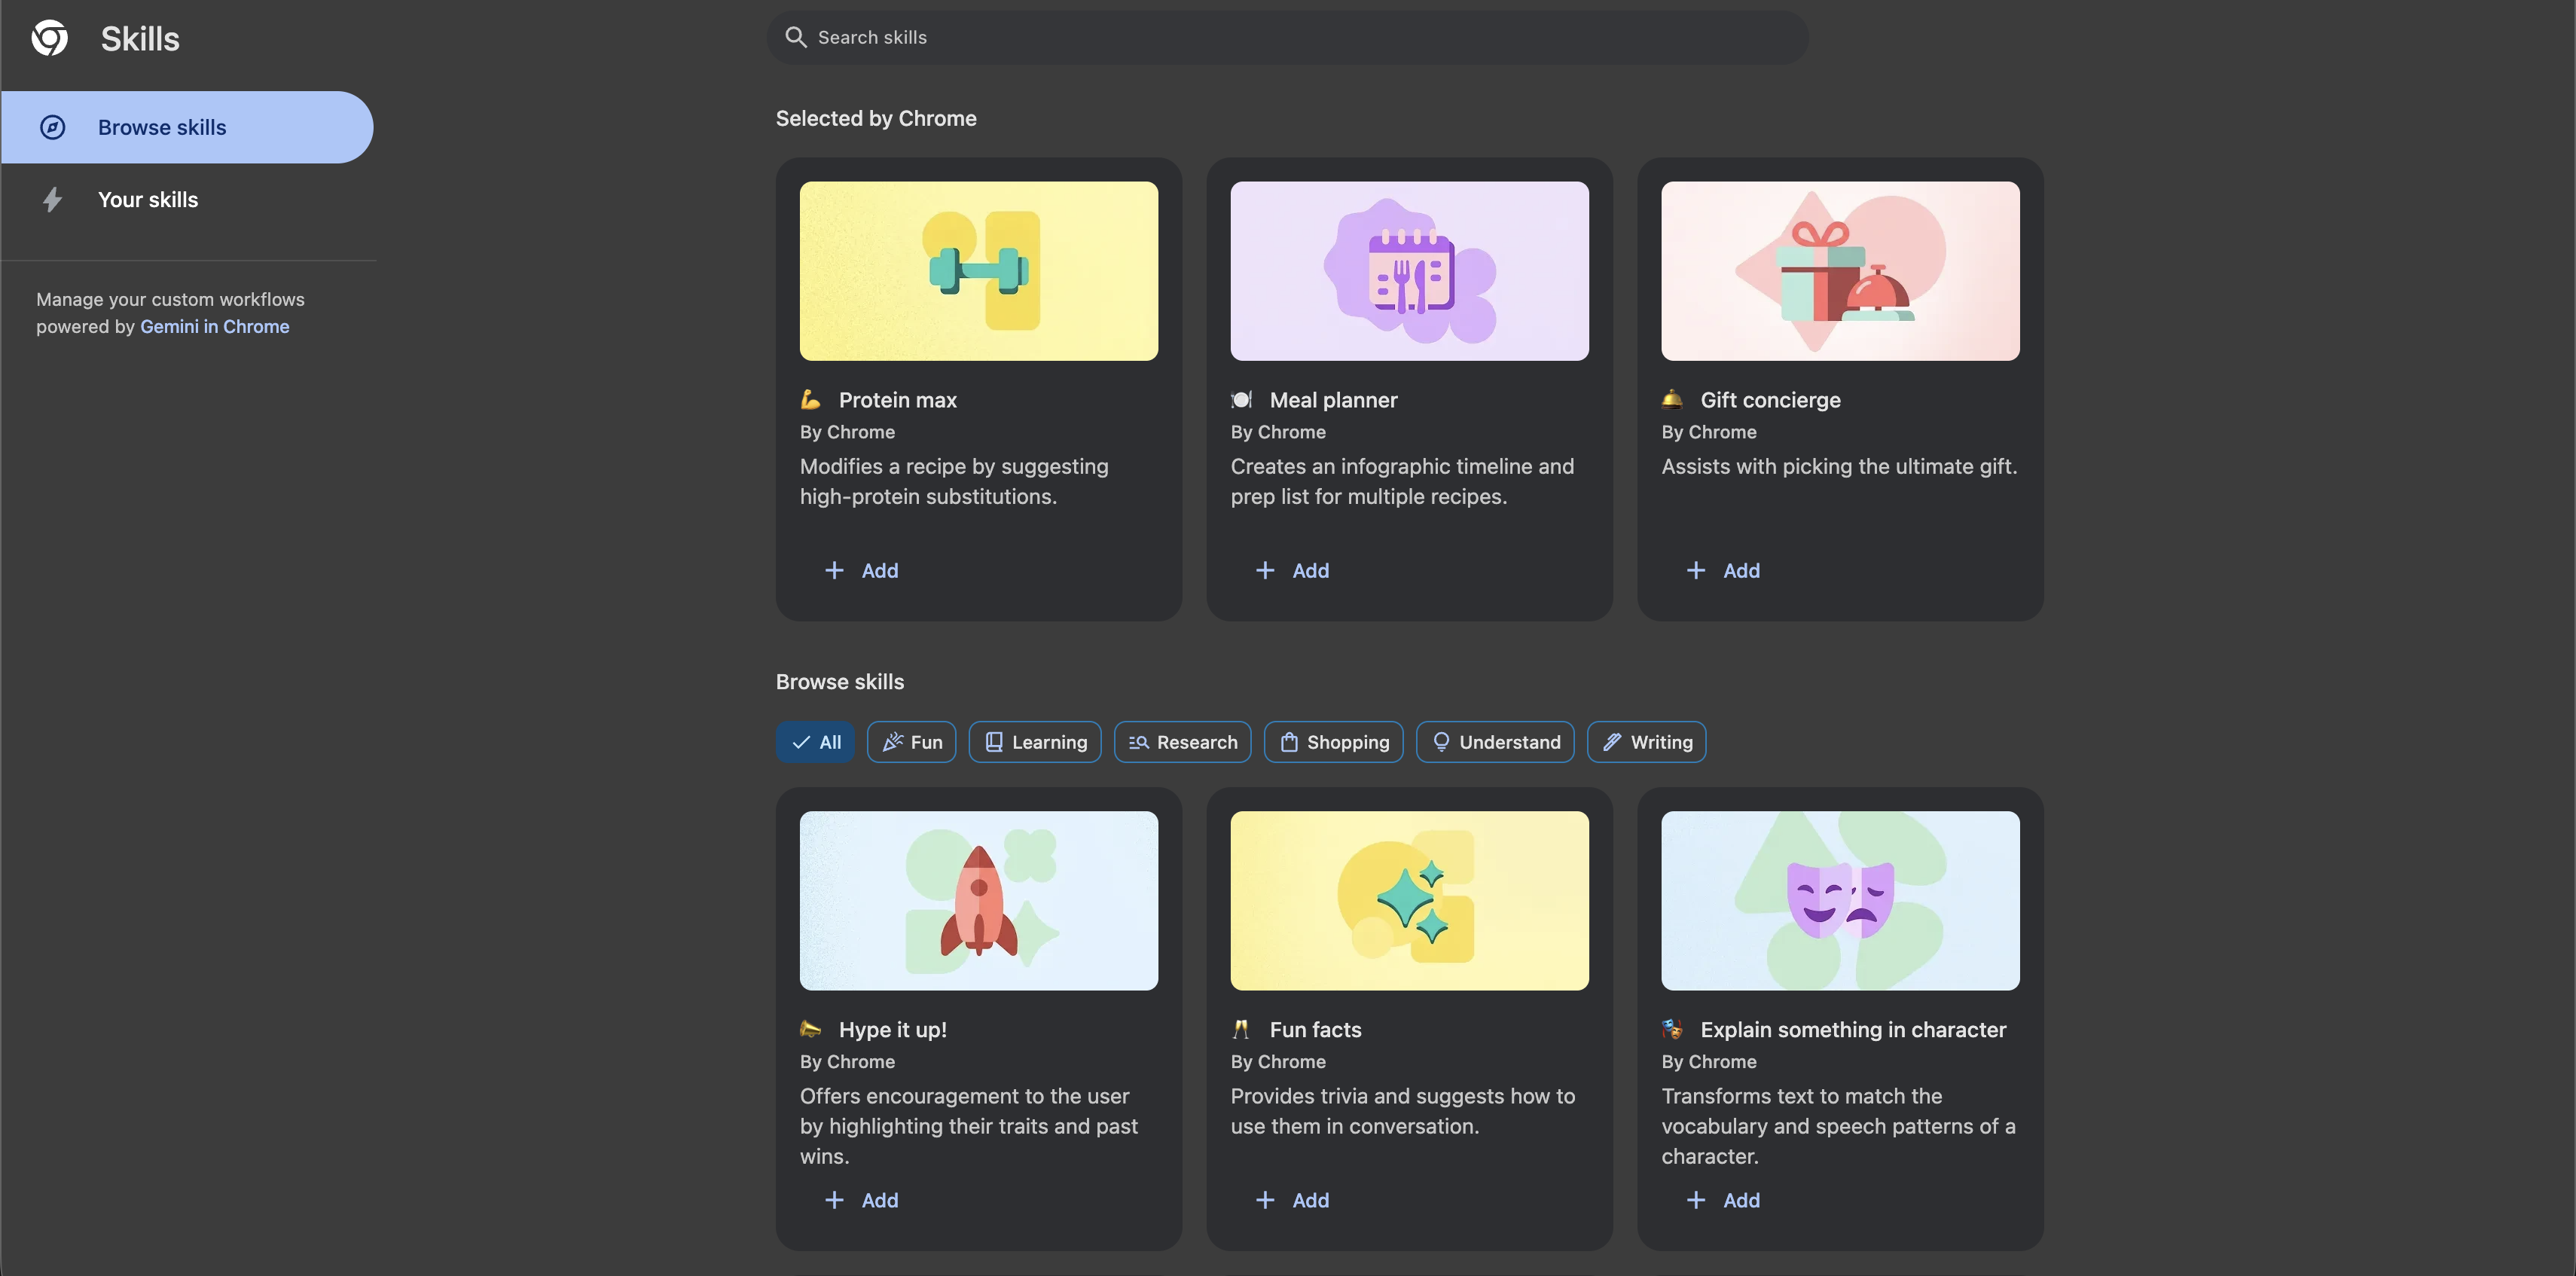
Task: Filter skills by Writing category
Action: pos(1647,742)
